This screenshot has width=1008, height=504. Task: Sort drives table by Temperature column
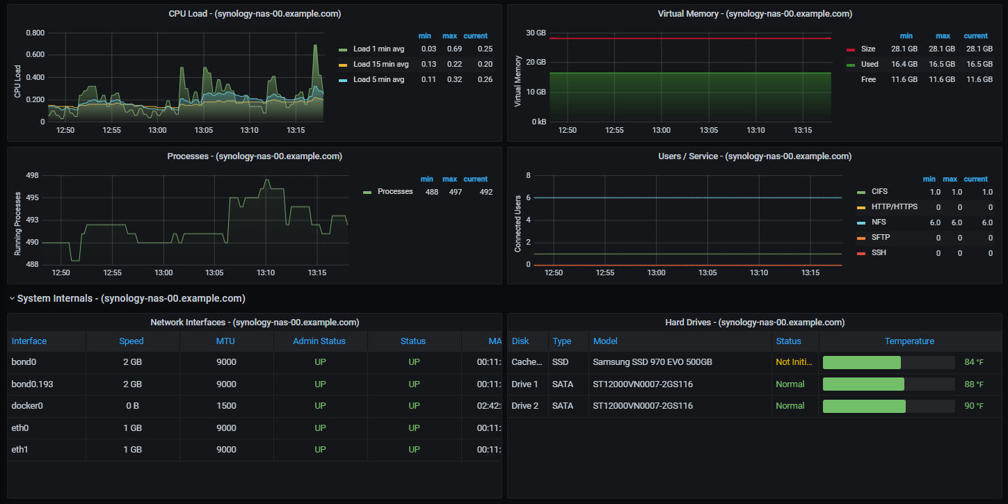point(909,341)
